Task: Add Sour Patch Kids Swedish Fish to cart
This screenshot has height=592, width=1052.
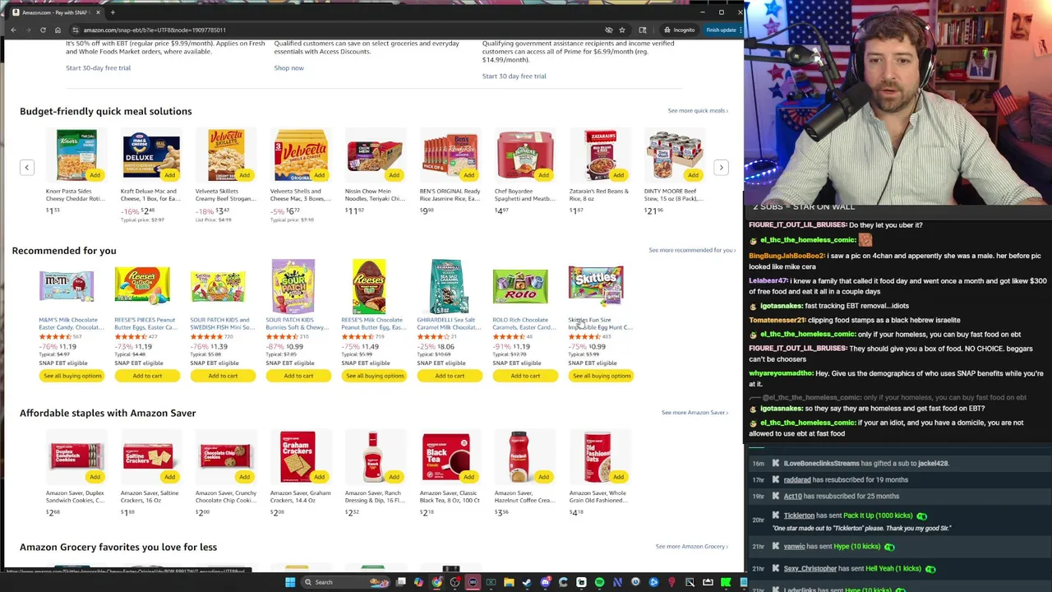Action: point(223,376)
